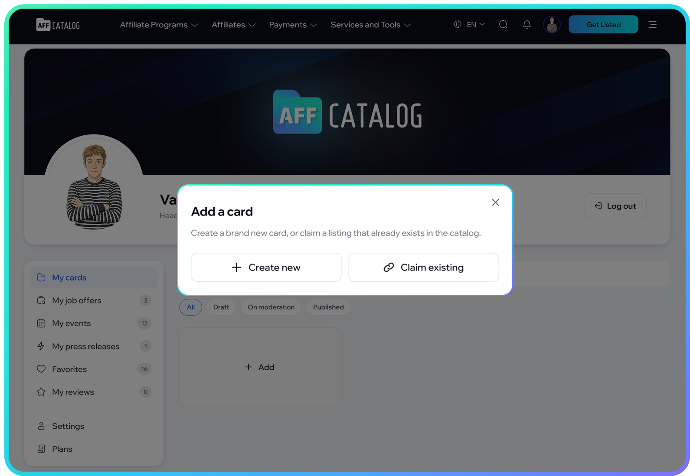Image resolution: width=690 pixels, height=476 pixels.
Task: Expand Services and Tools menu
Action: tap(370, 25)
